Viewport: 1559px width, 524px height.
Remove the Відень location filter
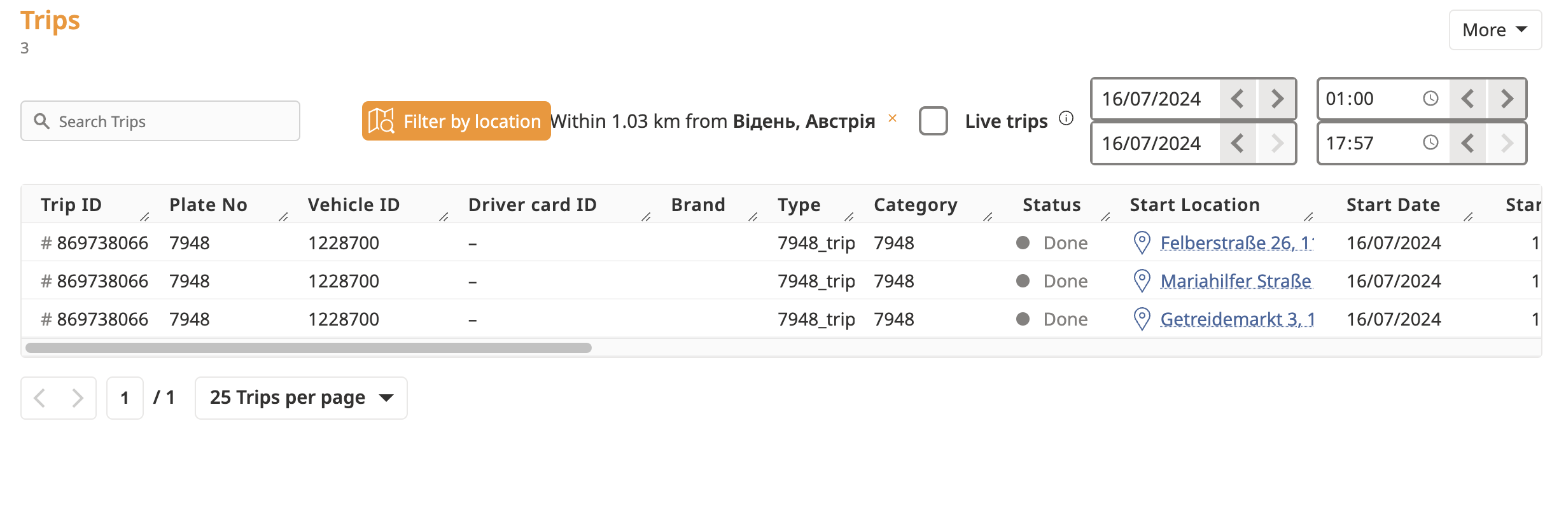(x=892, y=118)
